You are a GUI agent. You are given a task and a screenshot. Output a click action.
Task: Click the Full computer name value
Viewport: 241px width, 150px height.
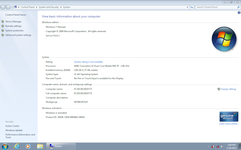[83, 93]
